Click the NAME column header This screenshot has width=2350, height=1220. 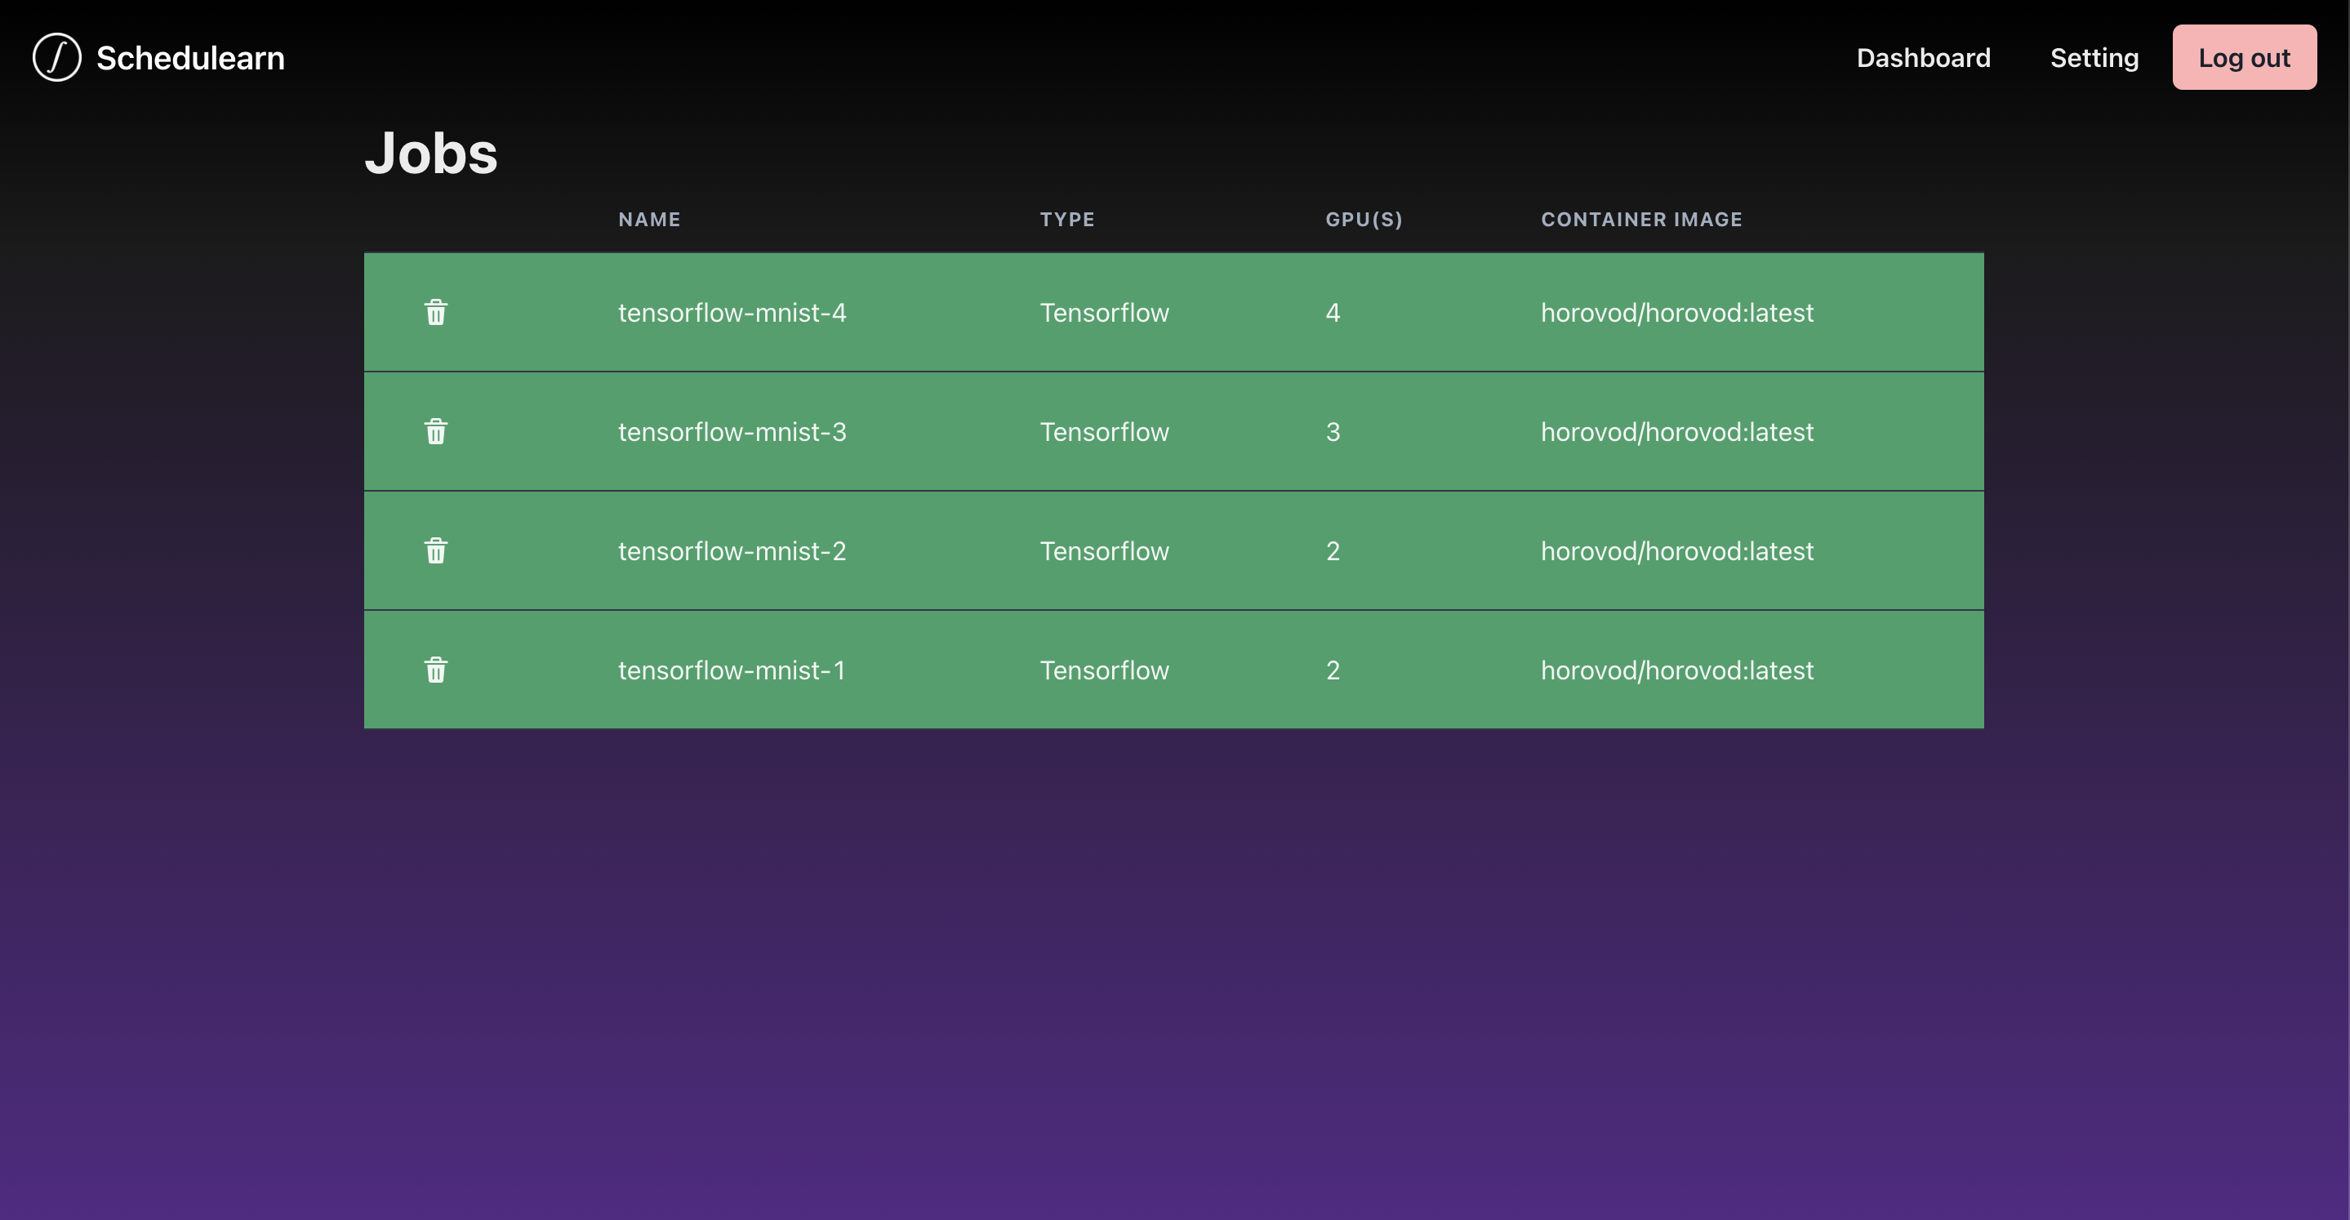pos(648,219)
